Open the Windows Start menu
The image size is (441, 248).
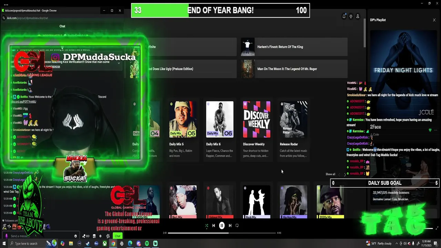4,244
